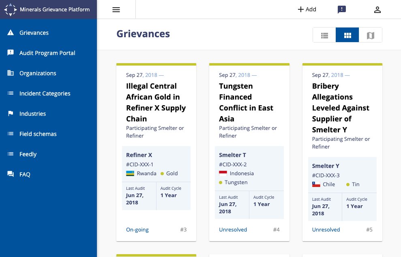
Task: Click the Add button
Action: pyautogui.click(x=307, y=10)
